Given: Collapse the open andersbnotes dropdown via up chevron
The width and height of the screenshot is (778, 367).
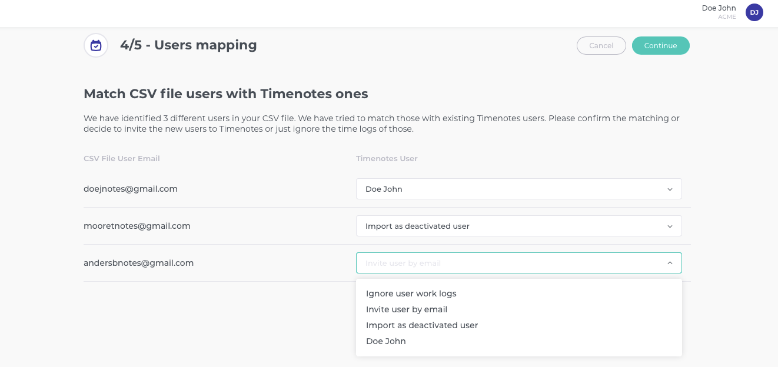Looking at the screenshot, I should [670, 263].
